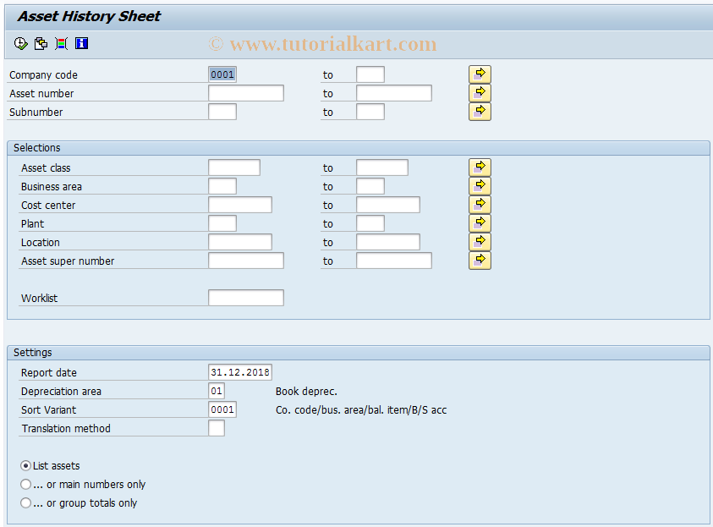713x527 pixels.
Task: Click the blue Program Documentation info icon
Action: point(82,44)
